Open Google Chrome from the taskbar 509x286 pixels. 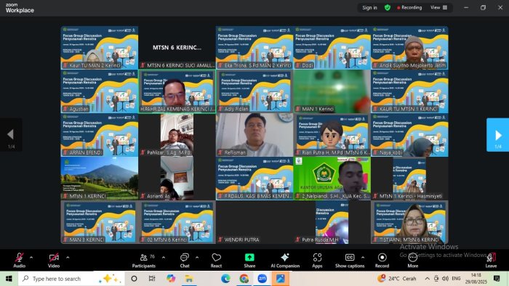(244, 279)
